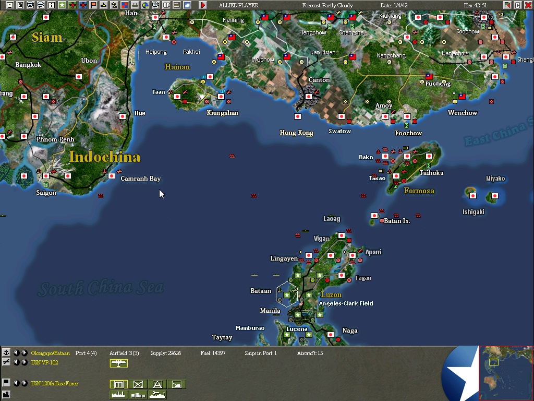534x401 pixels.
Task: Click the world minimap thumbnail
Action: click(x=506, y=373)
